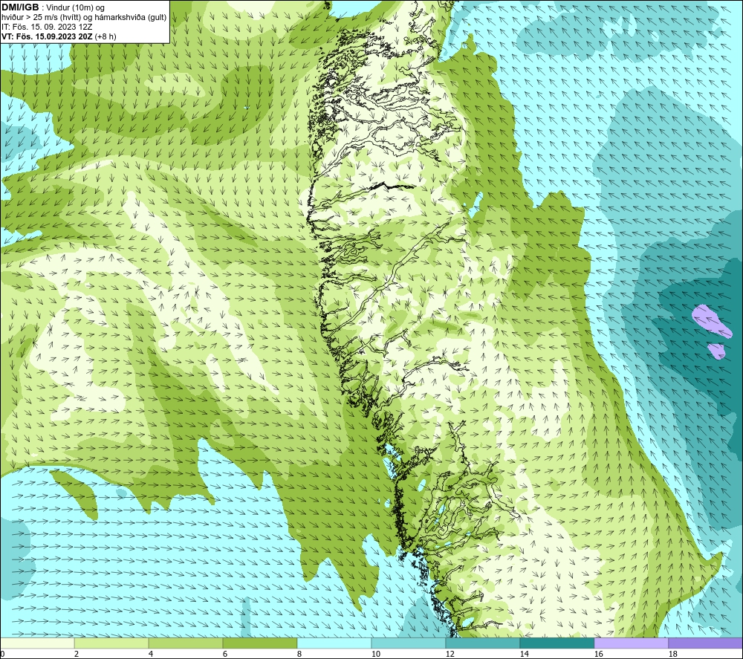Image resolution: width=743 pixels, height=659 pixels.
Task: Click the scale label '12'
Action: tap(450, 655)
